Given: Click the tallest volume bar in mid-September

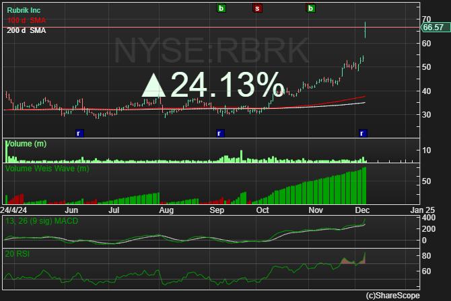Looking at the screenshot, I should tap(242, 157).
